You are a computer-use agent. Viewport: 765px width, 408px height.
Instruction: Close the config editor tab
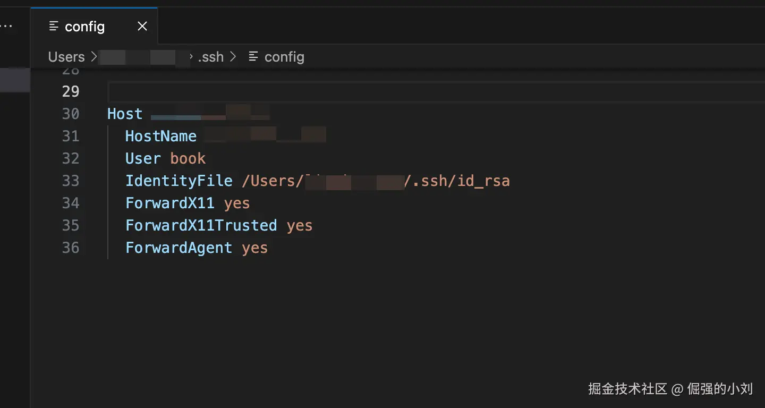point(142,26)
